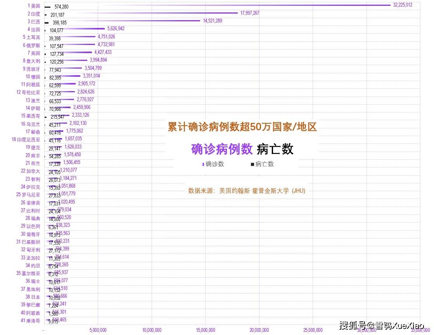Click the black 病亡数 legend marker square
Image resolution: width=434 pixels, height=335 pixels.
252,164
